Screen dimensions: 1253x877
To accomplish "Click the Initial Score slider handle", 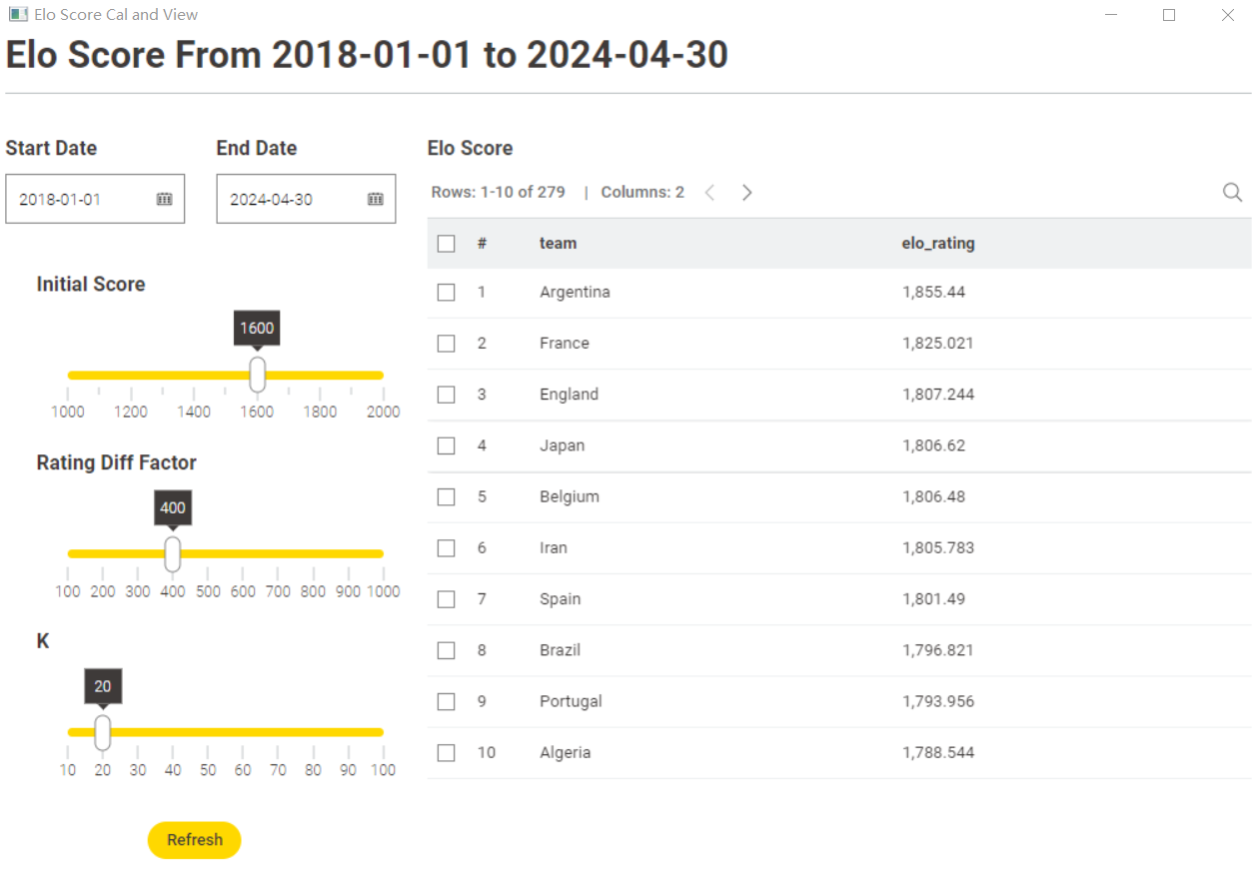I will [x=257, y=375].
